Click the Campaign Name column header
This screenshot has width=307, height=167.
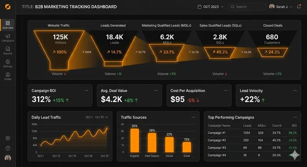click(x=219, y=126)
